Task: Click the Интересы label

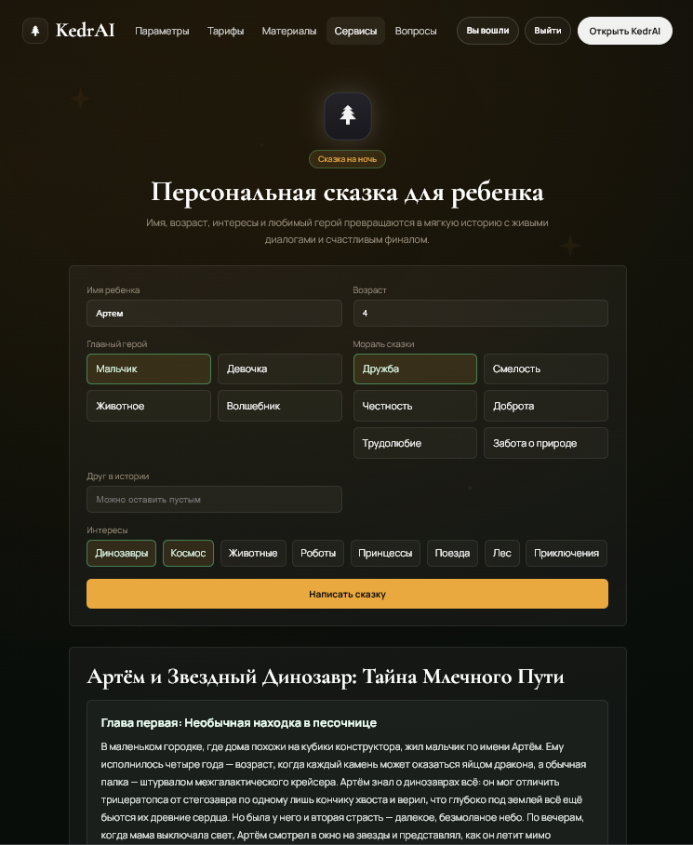Action: (107, 530)
